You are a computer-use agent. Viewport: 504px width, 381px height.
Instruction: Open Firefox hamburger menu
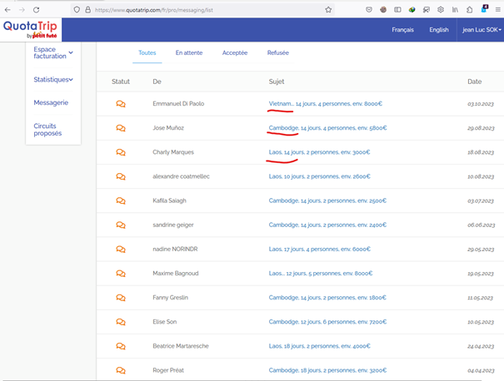click(496, 9)
